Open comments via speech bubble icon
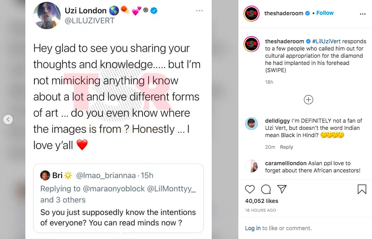Viewport: 372px width, 239px height. point(265,189)
